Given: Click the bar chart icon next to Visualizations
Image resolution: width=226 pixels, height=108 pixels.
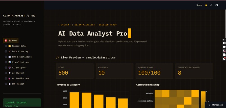Looking at the screenshot, I should (10, 62).
